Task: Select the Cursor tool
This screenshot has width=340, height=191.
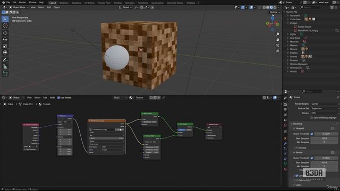Action: 5,26
